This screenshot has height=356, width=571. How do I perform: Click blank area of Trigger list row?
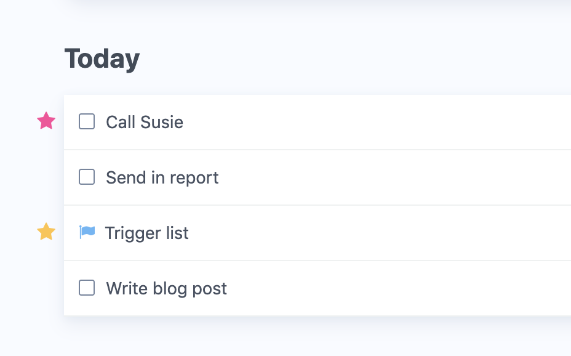tap(380, 233)
